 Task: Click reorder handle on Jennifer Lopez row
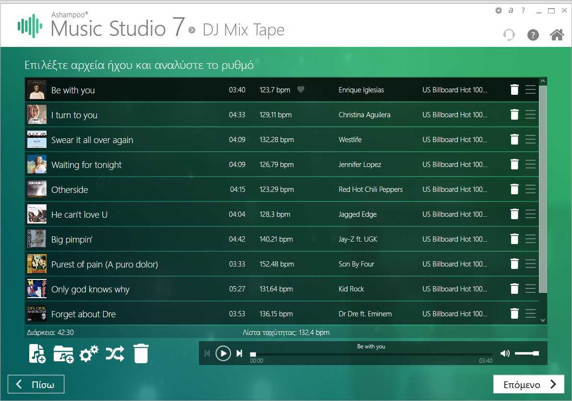tap(530, 164)
